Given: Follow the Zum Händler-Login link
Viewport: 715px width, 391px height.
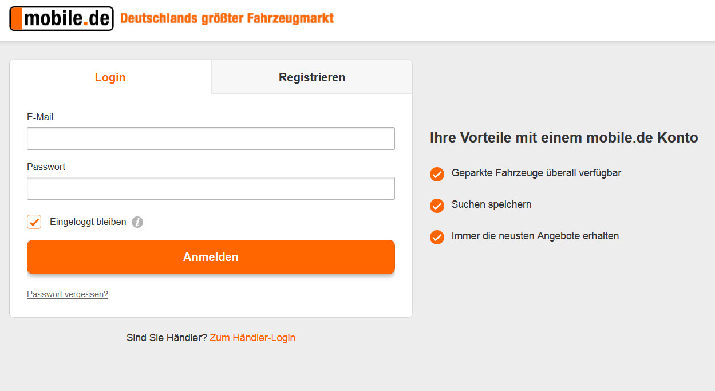Looking at the screenshot, I should [x=252, y=338].
